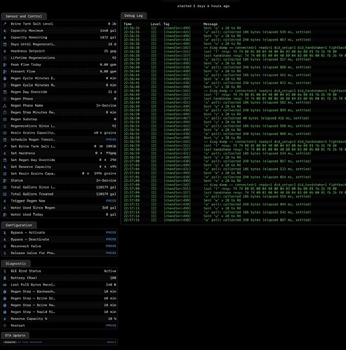Click the Last Poll Bytes Received eye icon
The image size is (346, 350).
(x=5, y=285)
